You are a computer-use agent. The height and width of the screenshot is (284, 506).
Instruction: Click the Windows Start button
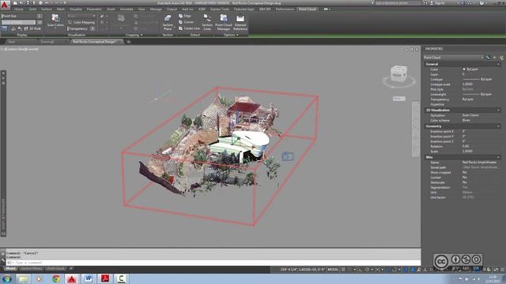tap(6, 278)
